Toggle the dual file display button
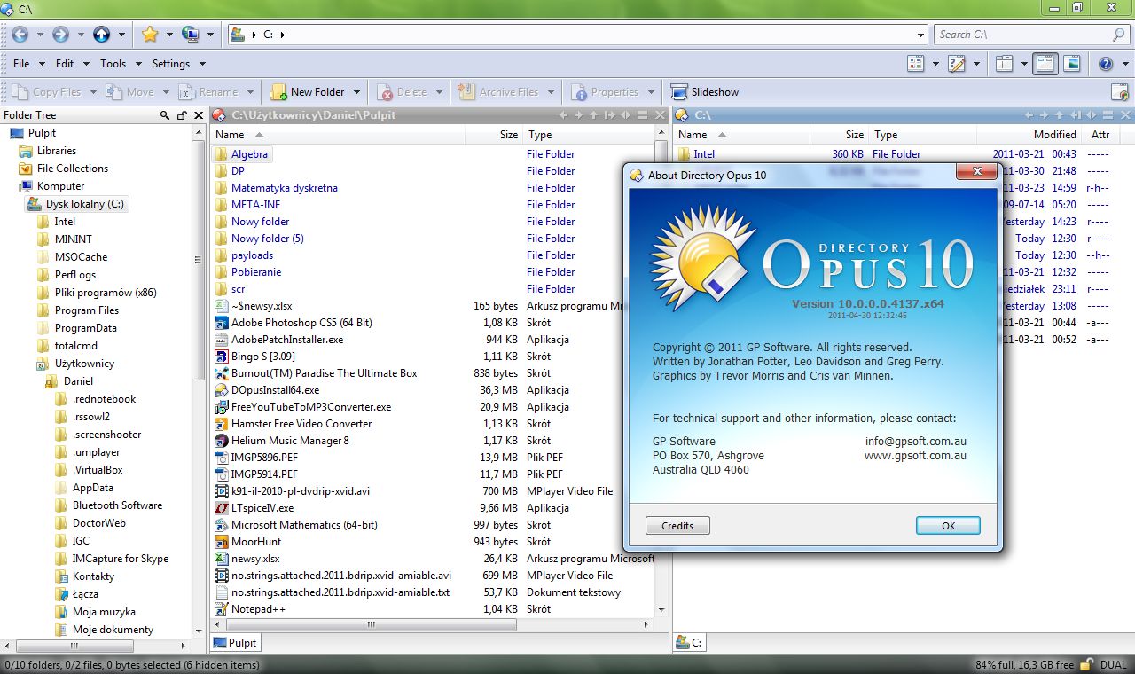Image resolution: width=1135 pixels, height=674 pixels. coord(1045,64)
